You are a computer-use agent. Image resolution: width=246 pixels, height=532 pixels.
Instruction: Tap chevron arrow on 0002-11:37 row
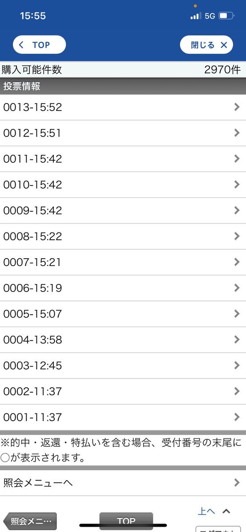click(x=237, y=391)
